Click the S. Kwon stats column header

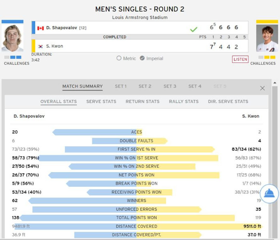tap(250, 116)
